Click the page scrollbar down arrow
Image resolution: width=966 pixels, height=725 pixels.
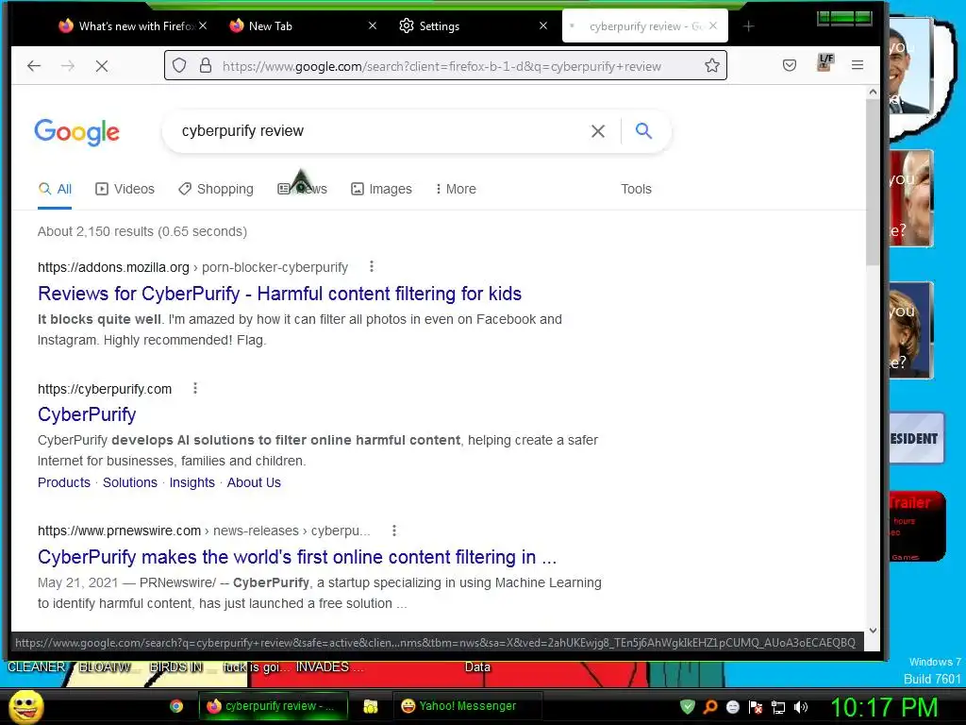tap(873, 630)
